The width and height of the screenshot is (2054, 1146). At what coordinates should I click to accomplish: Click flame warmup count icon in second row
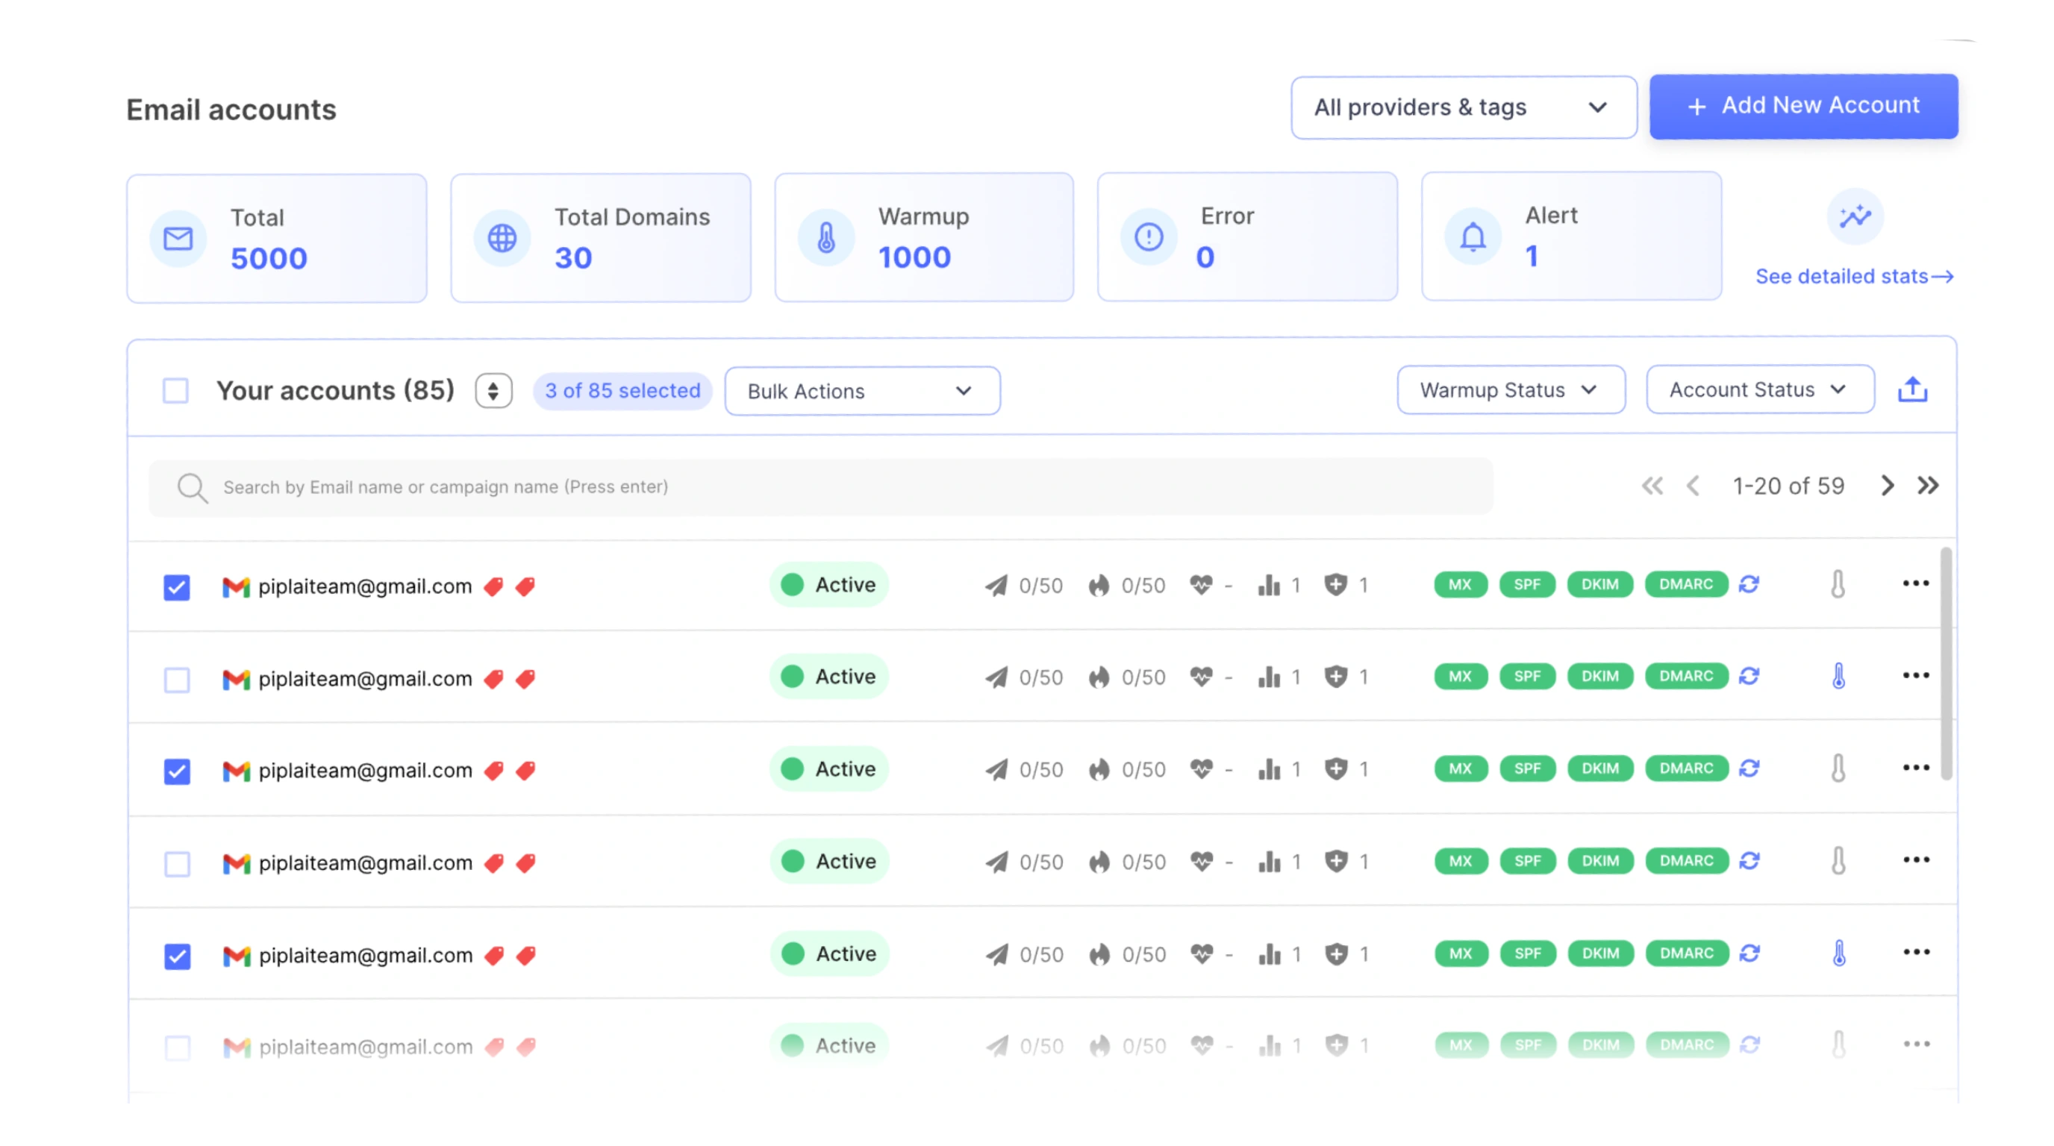[x=1099, y=677]
